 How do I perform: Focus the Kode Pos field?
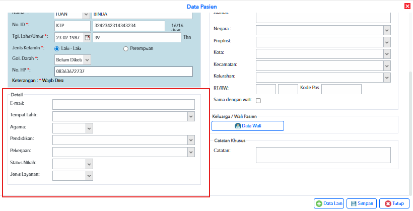tap(341, 89)
